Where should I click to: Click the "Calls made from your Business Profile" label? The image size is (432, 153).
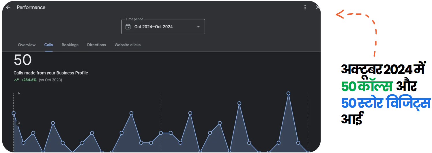(x=51, y=73)
